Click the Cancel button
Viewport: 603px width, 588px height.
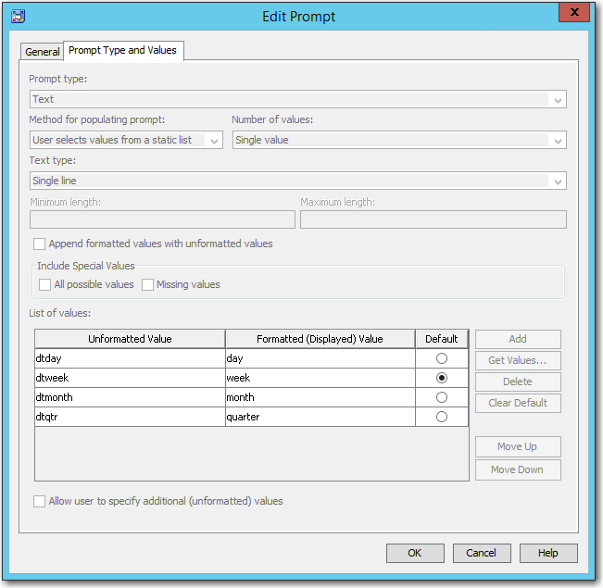tap(481, 553)
